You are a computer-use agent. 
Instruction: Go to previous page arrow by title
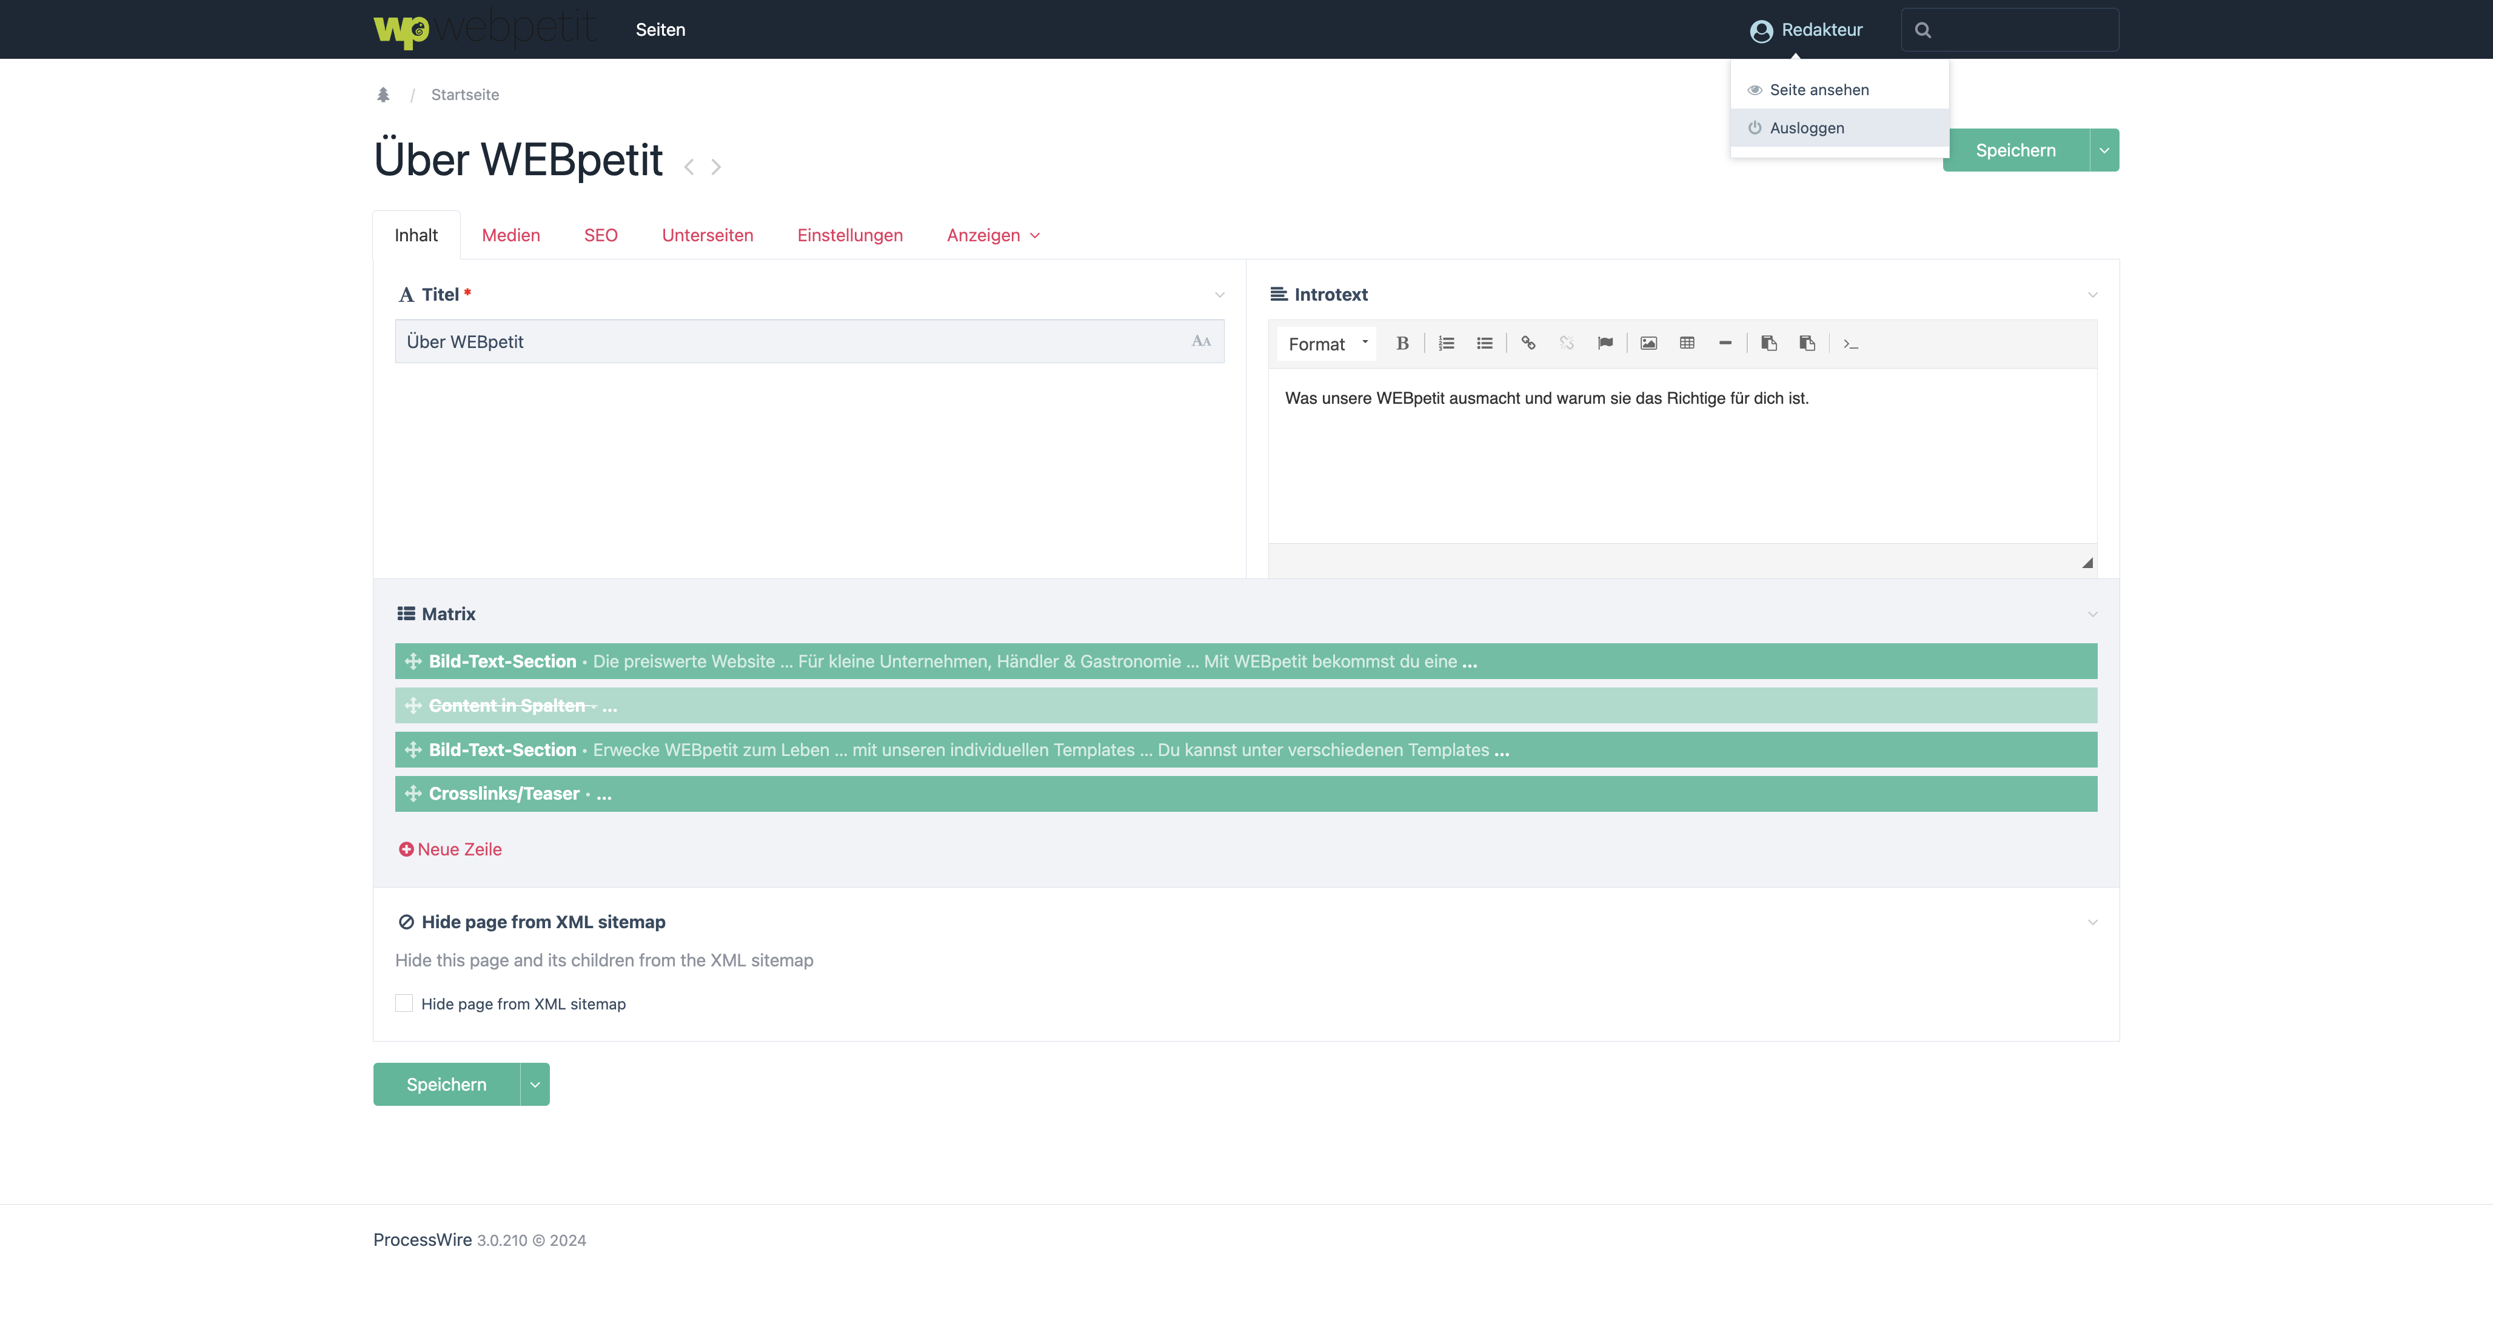coord(689,167)
